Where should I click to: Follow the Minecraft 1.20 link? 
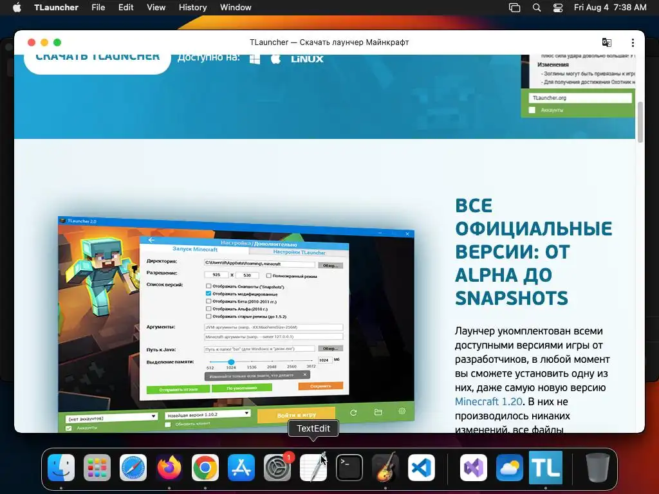coord(488,401)
